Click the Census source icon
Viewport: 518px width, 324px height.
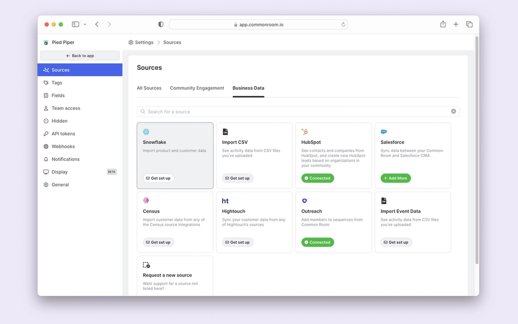click(147, 200)
